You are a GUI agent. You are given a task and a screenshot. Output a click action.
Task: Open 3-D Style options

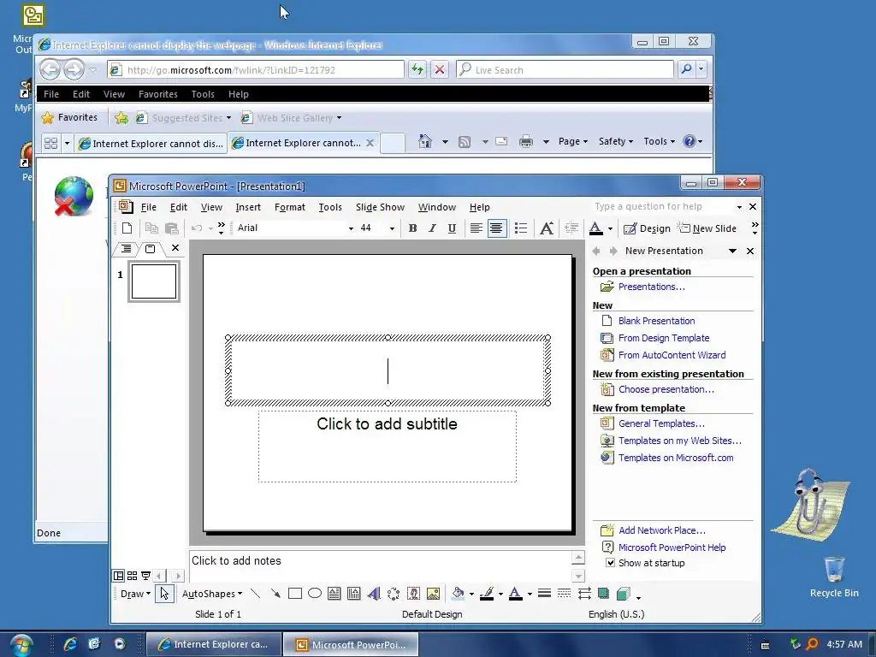coord(624,594)
